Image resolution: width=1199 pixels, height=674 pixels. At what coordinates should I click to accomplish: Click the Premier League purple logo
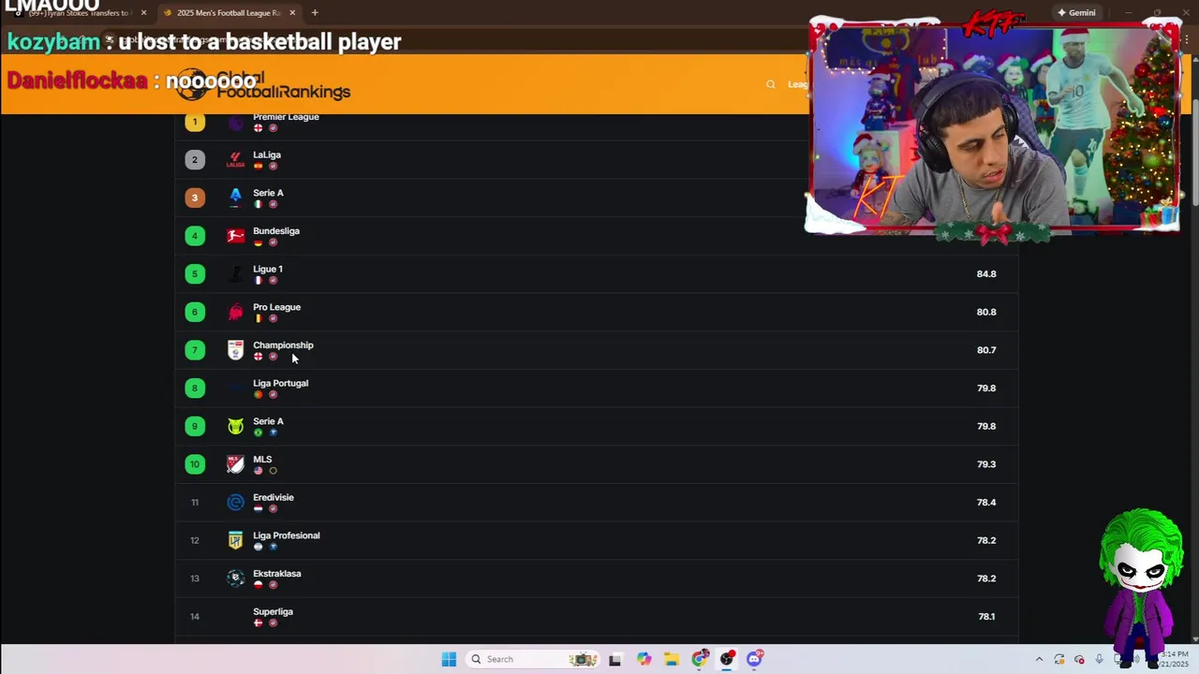tap(235, 122)
